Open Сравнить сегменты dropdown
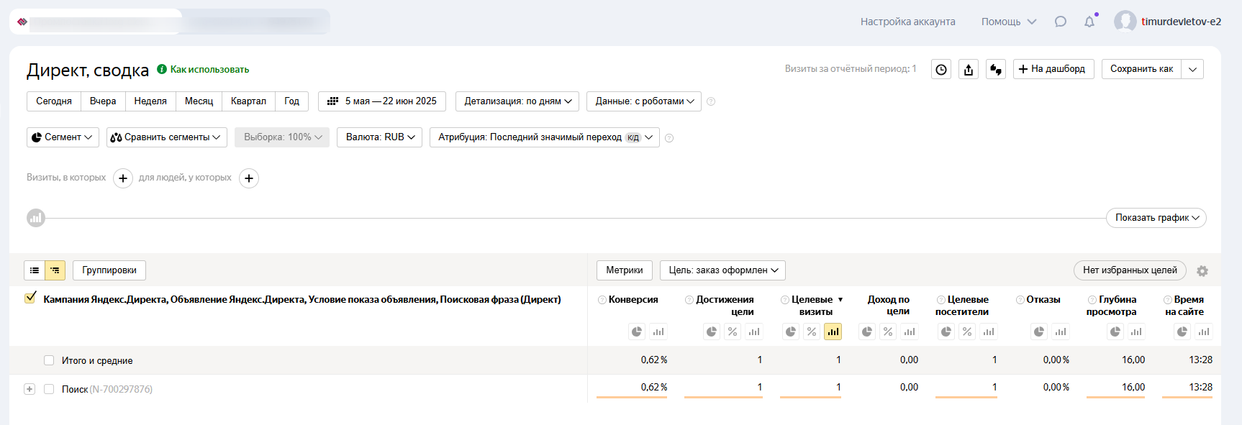Viewport: 1242px width, 425px height. click(x=167, y=137)
